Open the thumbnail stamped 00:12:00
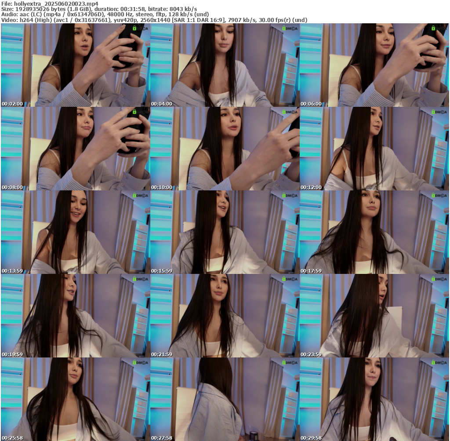 [x=374, y=149]
